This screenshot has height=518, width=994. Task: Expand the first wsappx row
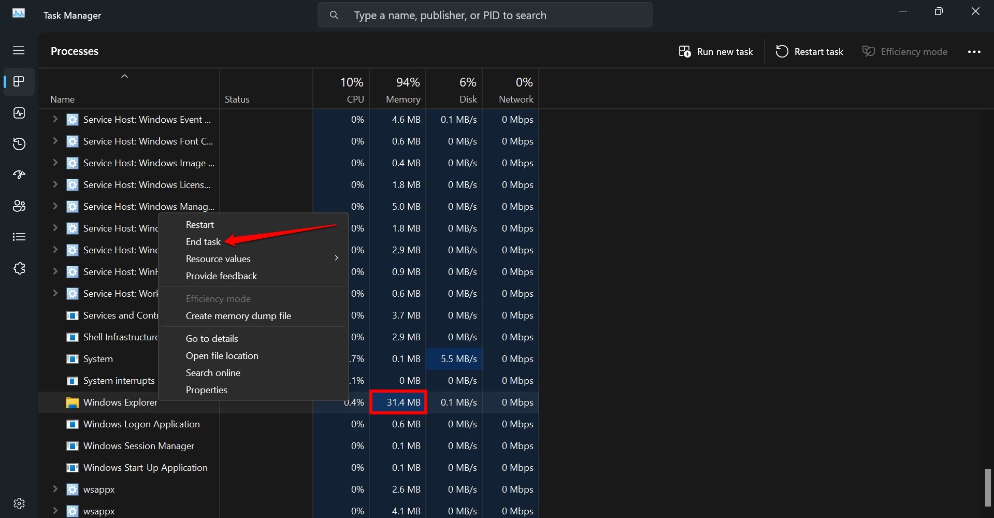click(x=55, y=489)
